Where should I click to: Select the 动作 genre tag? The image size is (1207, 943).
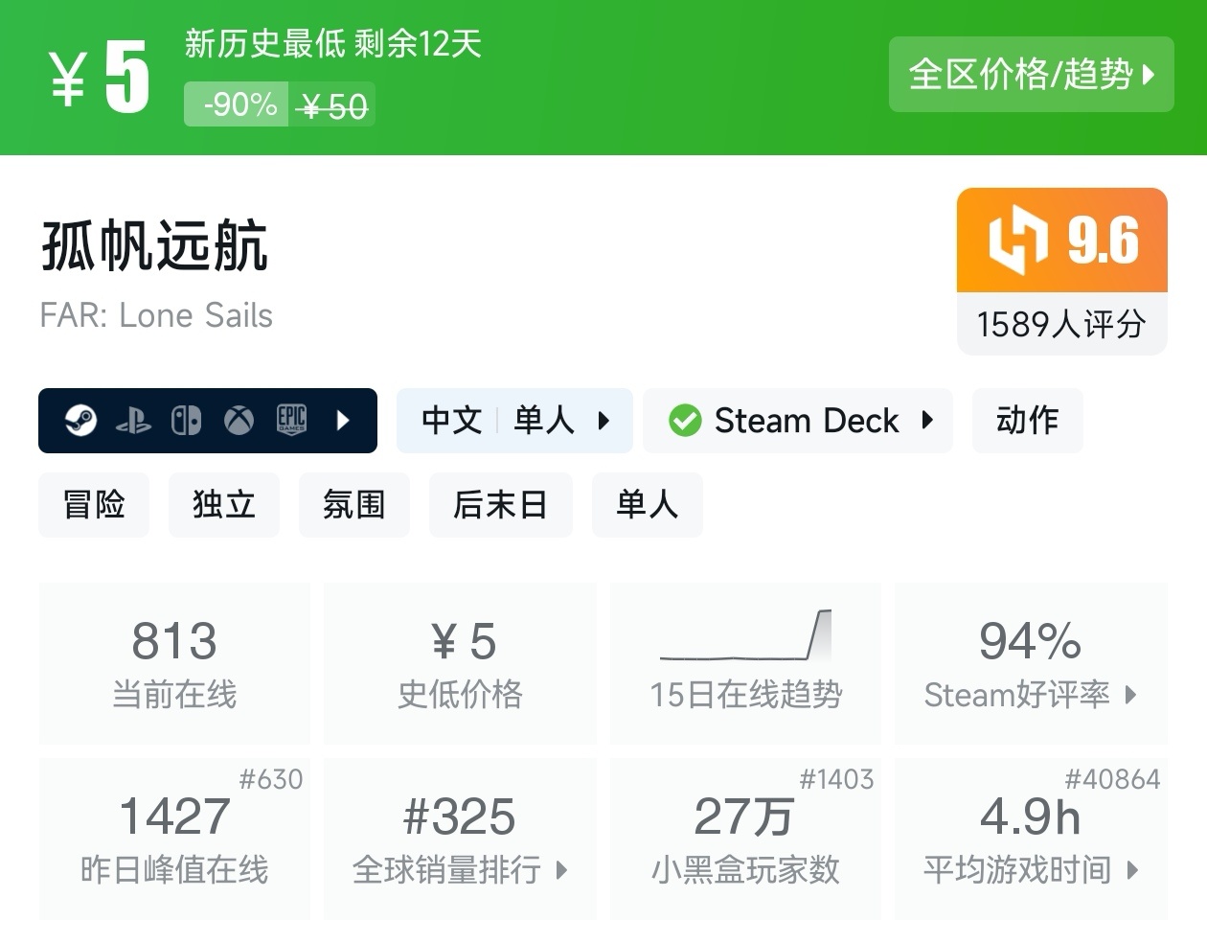(x=1027, y=421)
